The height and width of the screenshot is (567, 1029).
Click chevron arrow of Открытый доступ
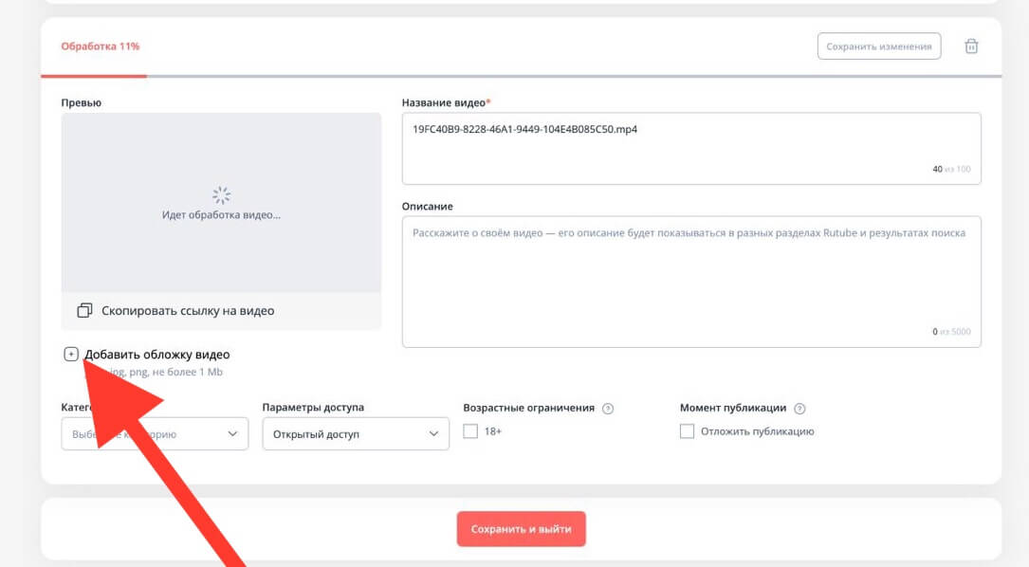tap(434, 434)
